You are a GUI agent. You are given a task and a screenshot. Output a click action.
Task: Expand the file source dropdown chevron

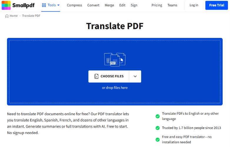135,76
